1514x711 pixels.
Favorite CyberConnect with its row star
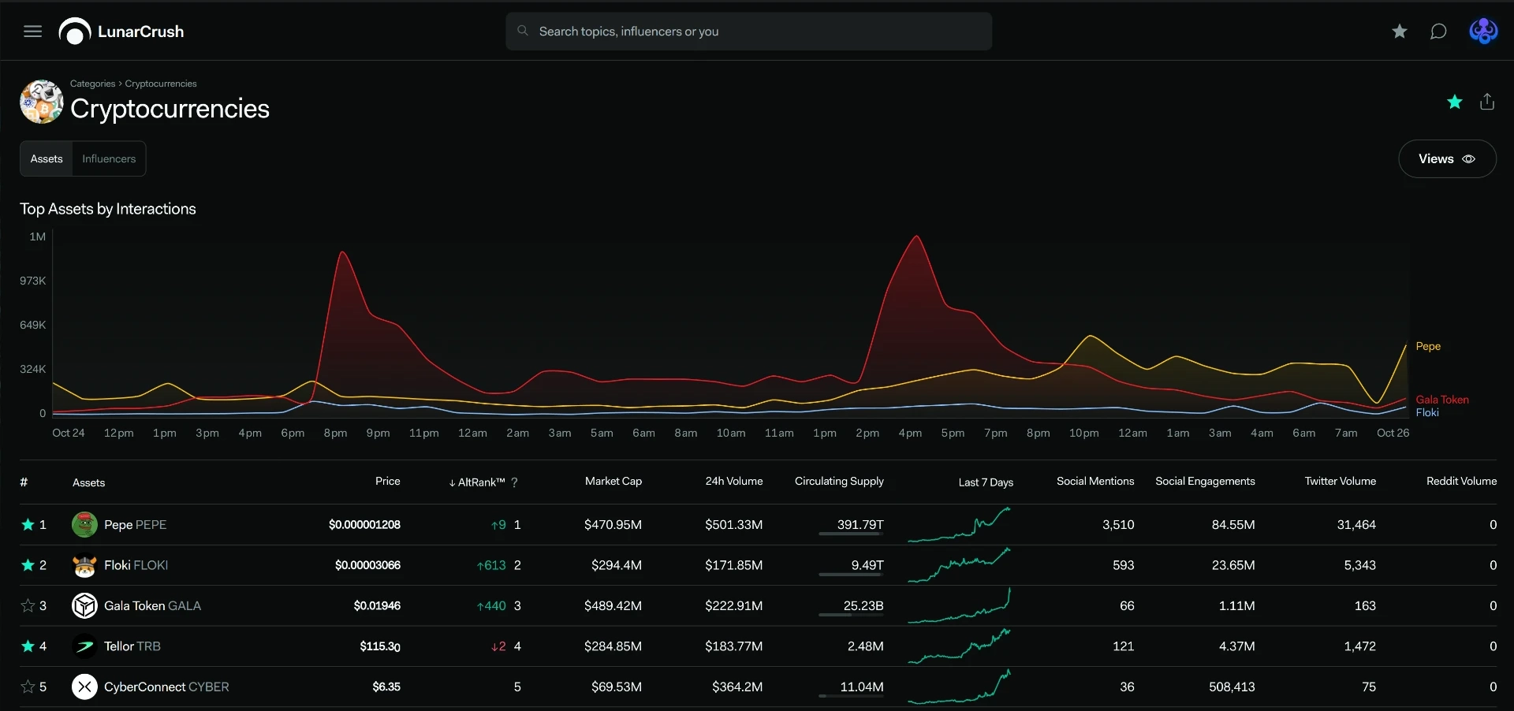[x=28, y=687]
